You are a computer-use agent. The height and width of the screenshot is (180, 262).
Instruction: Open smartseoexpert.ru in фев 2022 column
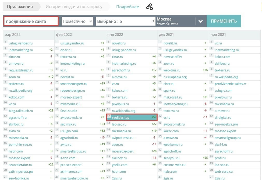click(74, 84)
